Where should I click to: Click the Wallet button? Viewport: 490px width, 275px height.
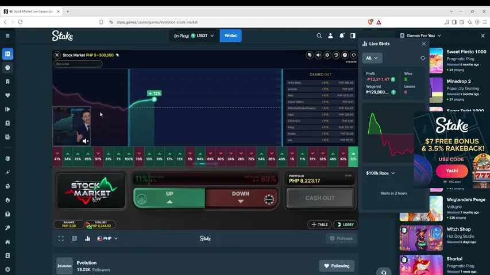click(x=230, y=36)
